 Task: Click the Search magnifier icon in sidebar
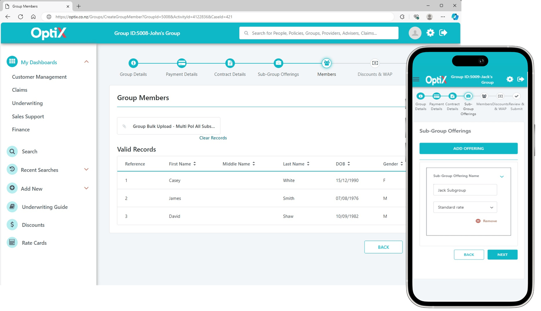(x=12, y=151)
